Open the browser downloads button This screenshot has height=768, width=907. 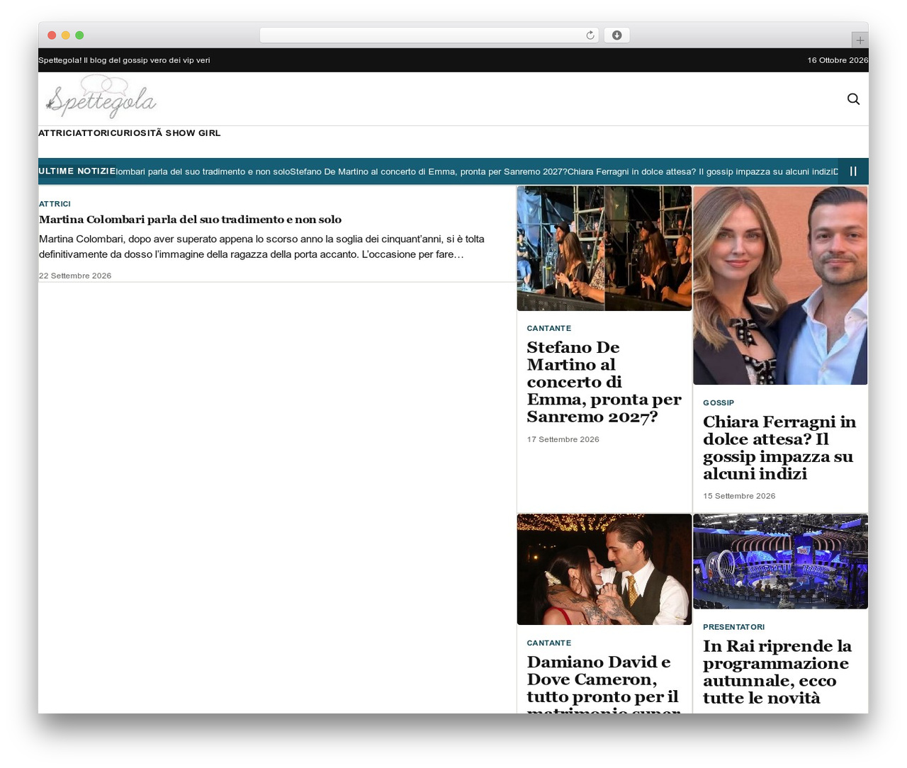coord(616,35)
